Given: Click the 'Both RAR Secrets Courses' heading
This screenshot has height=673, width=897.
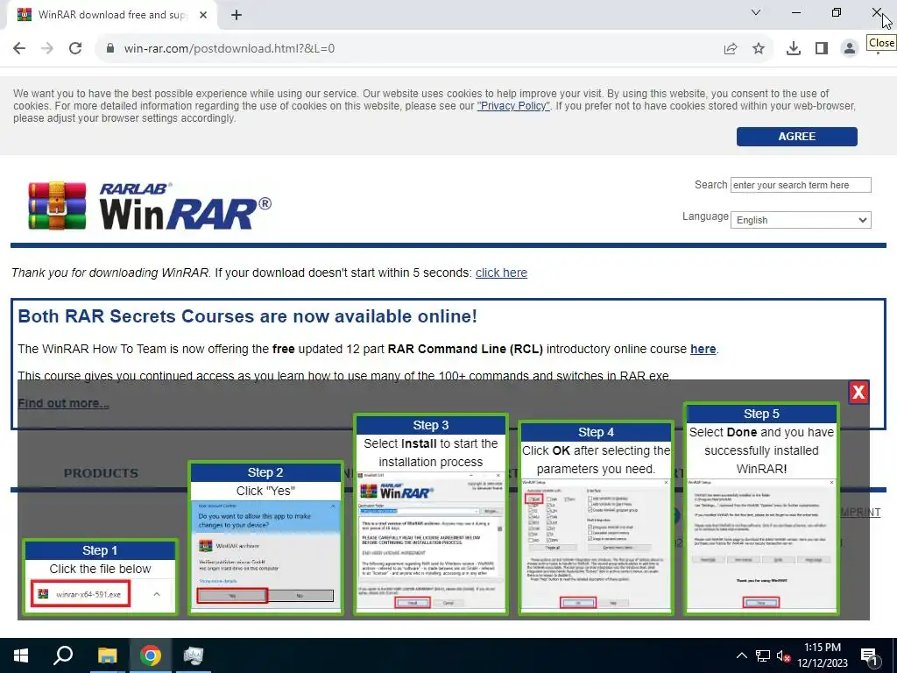Looking at the screenshot, I should click(247, 316).
